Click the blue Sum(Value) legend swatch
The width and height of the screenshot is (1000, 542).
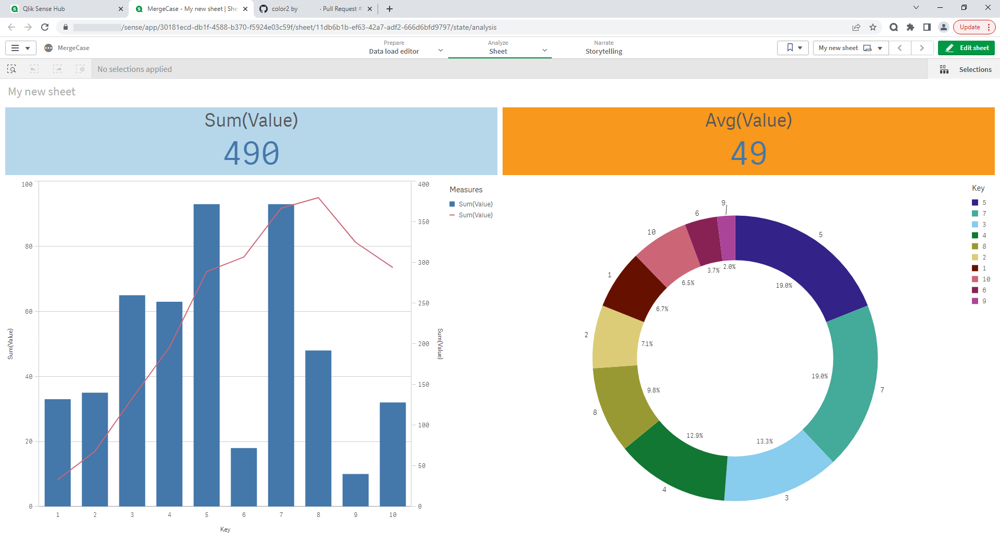pos(452,204)
